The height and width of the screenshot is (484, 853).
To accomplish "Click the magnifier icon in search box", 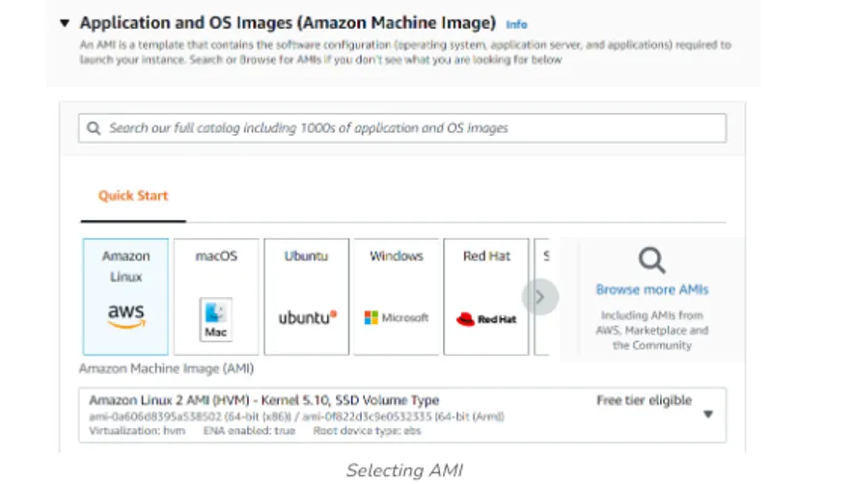I will pos(94,128).
